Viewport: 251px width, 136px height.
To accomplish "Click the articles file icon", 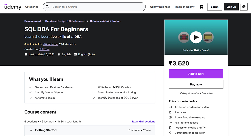I will [x=170, y=112].
